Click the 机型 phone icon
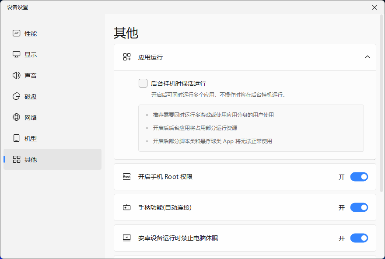 click(x=17, y=138)
